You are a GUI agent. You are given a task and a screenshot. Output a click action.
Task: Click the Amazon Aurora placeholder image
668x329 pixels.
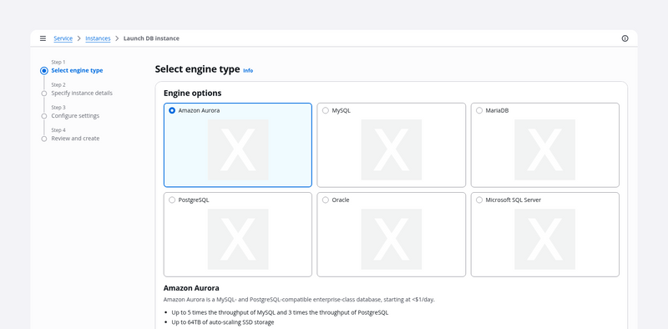click(238, 149)
